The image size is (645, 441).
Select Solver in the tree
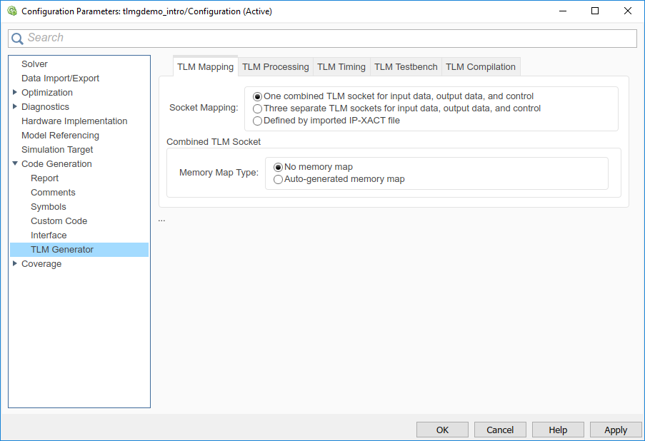click(x=34, y=64)
